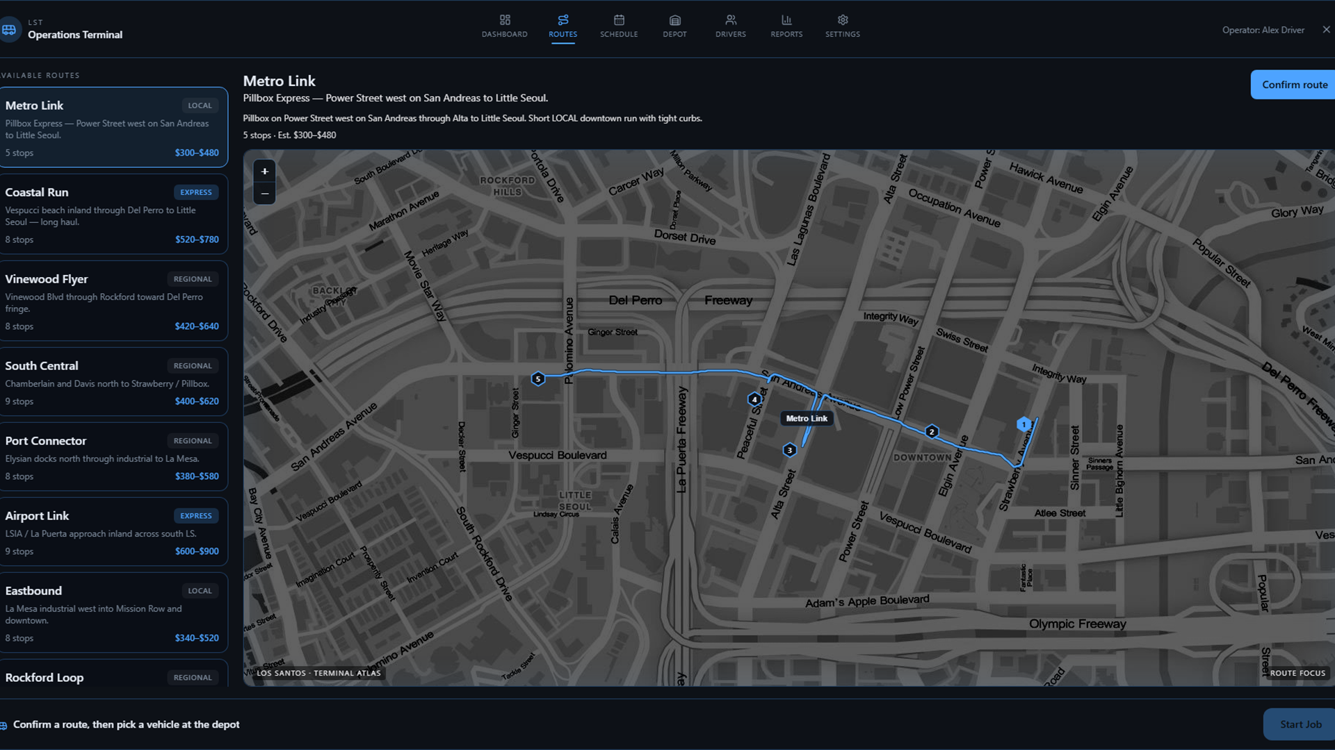Select the Port Connector route card

pos(113,457)
